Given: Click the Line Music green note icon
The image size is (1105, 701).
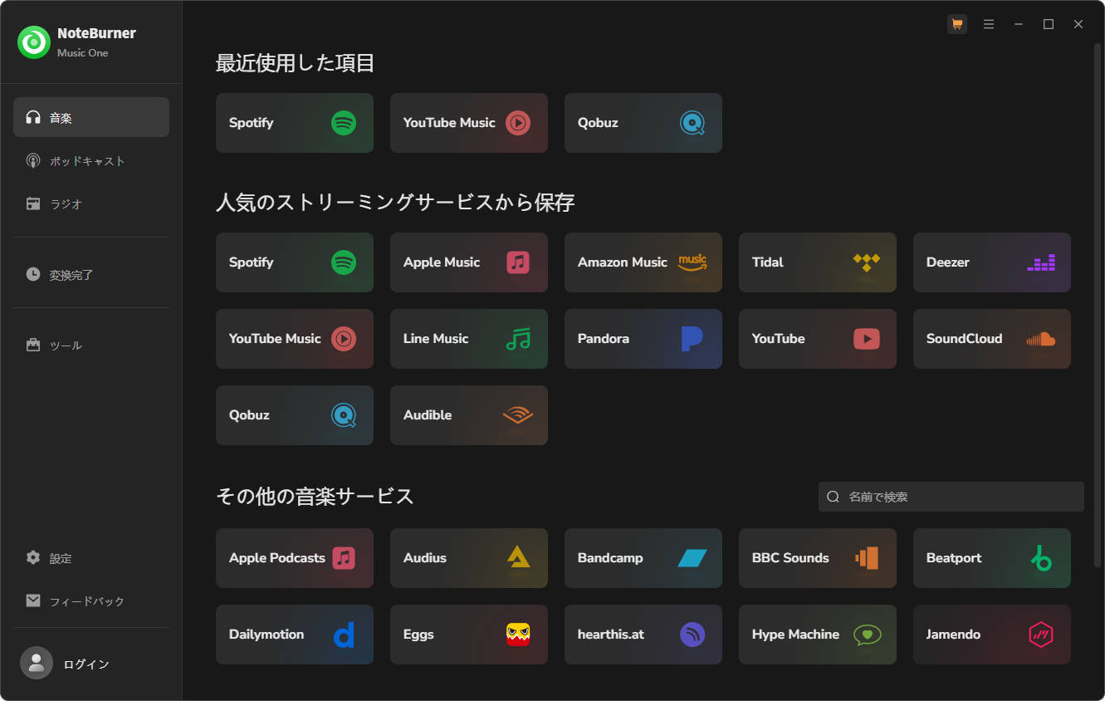Looking at the screenshot, I should click(x=518, y=339).
